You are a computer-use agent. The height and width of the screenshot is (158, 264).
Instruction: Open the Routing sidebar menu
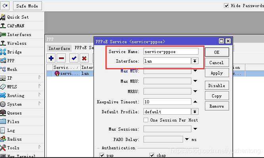(x=16, y=95)
